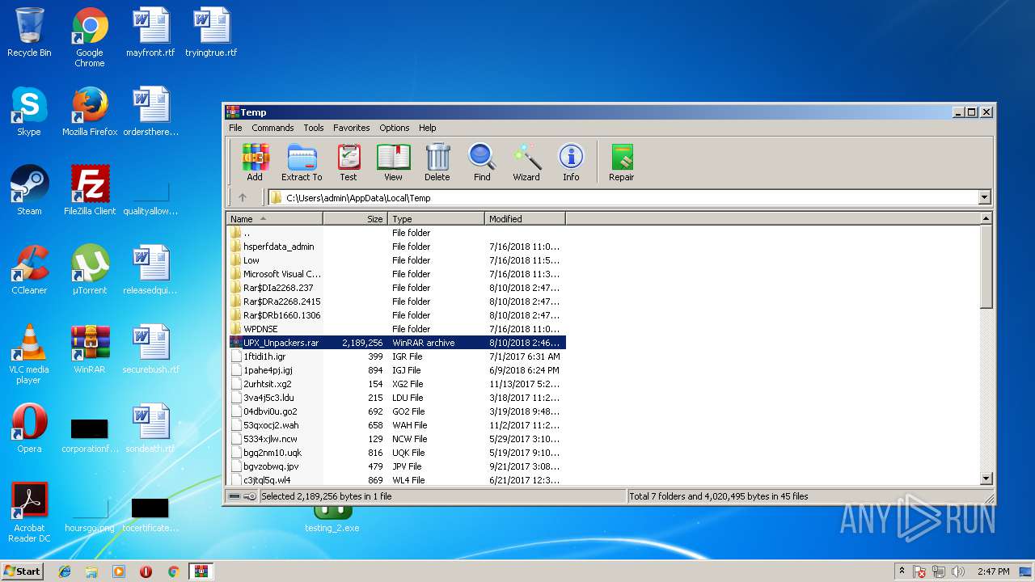
Task: Open the Tools menu
Action: (x=314, y=128)
